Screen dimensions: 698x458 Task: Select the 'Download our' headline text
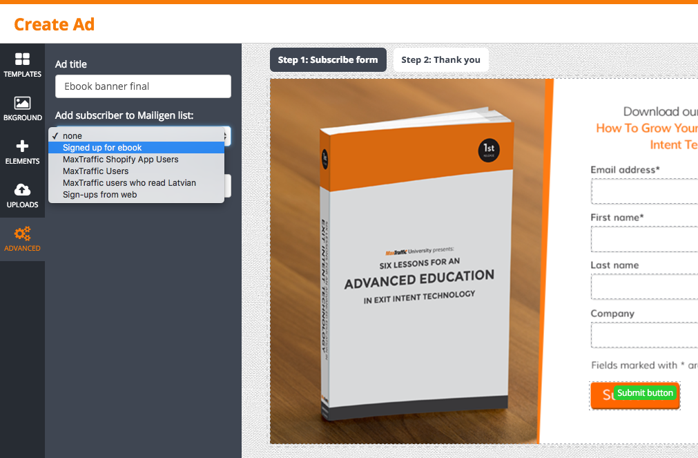(x=661, y=111)
